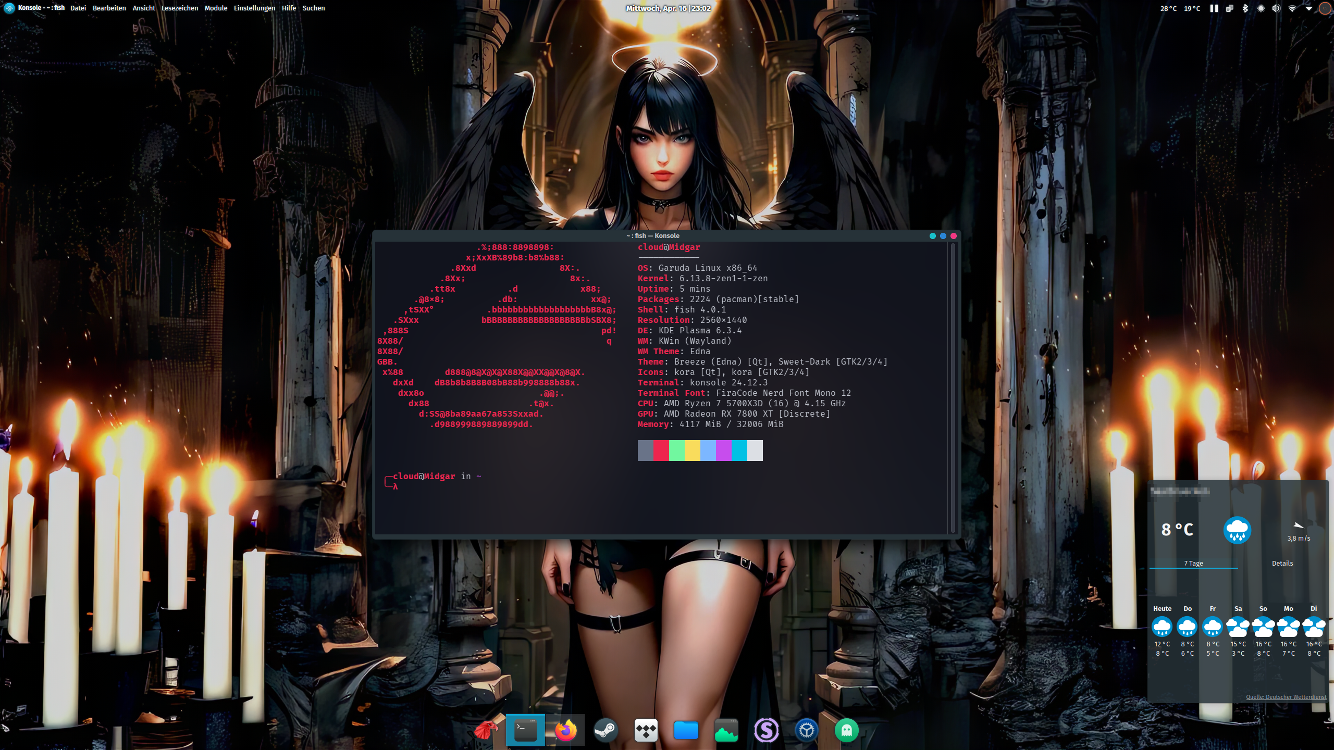
Task: Toggle the Wi-Fi network tray icon
Action: [x=1292, y=8]
